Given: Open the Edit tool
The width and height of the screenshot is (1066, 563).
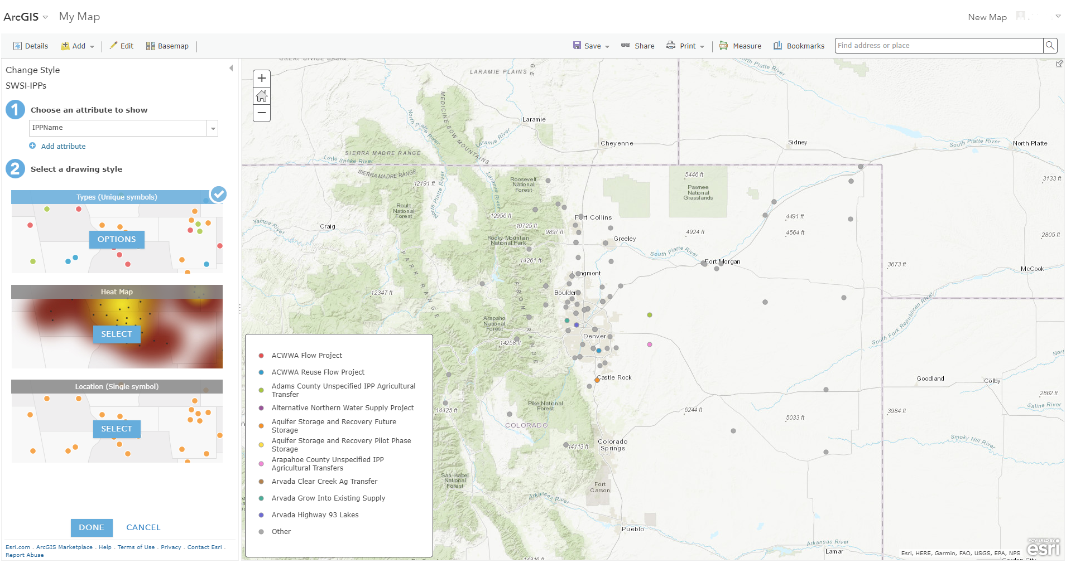Looking at the screenshot, I should tap(122, 46).
